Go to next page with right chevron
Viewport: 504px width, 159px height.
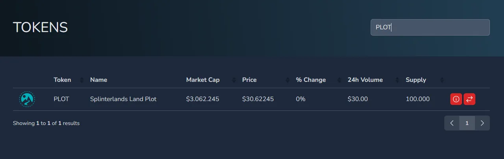[x=482, y=123]
